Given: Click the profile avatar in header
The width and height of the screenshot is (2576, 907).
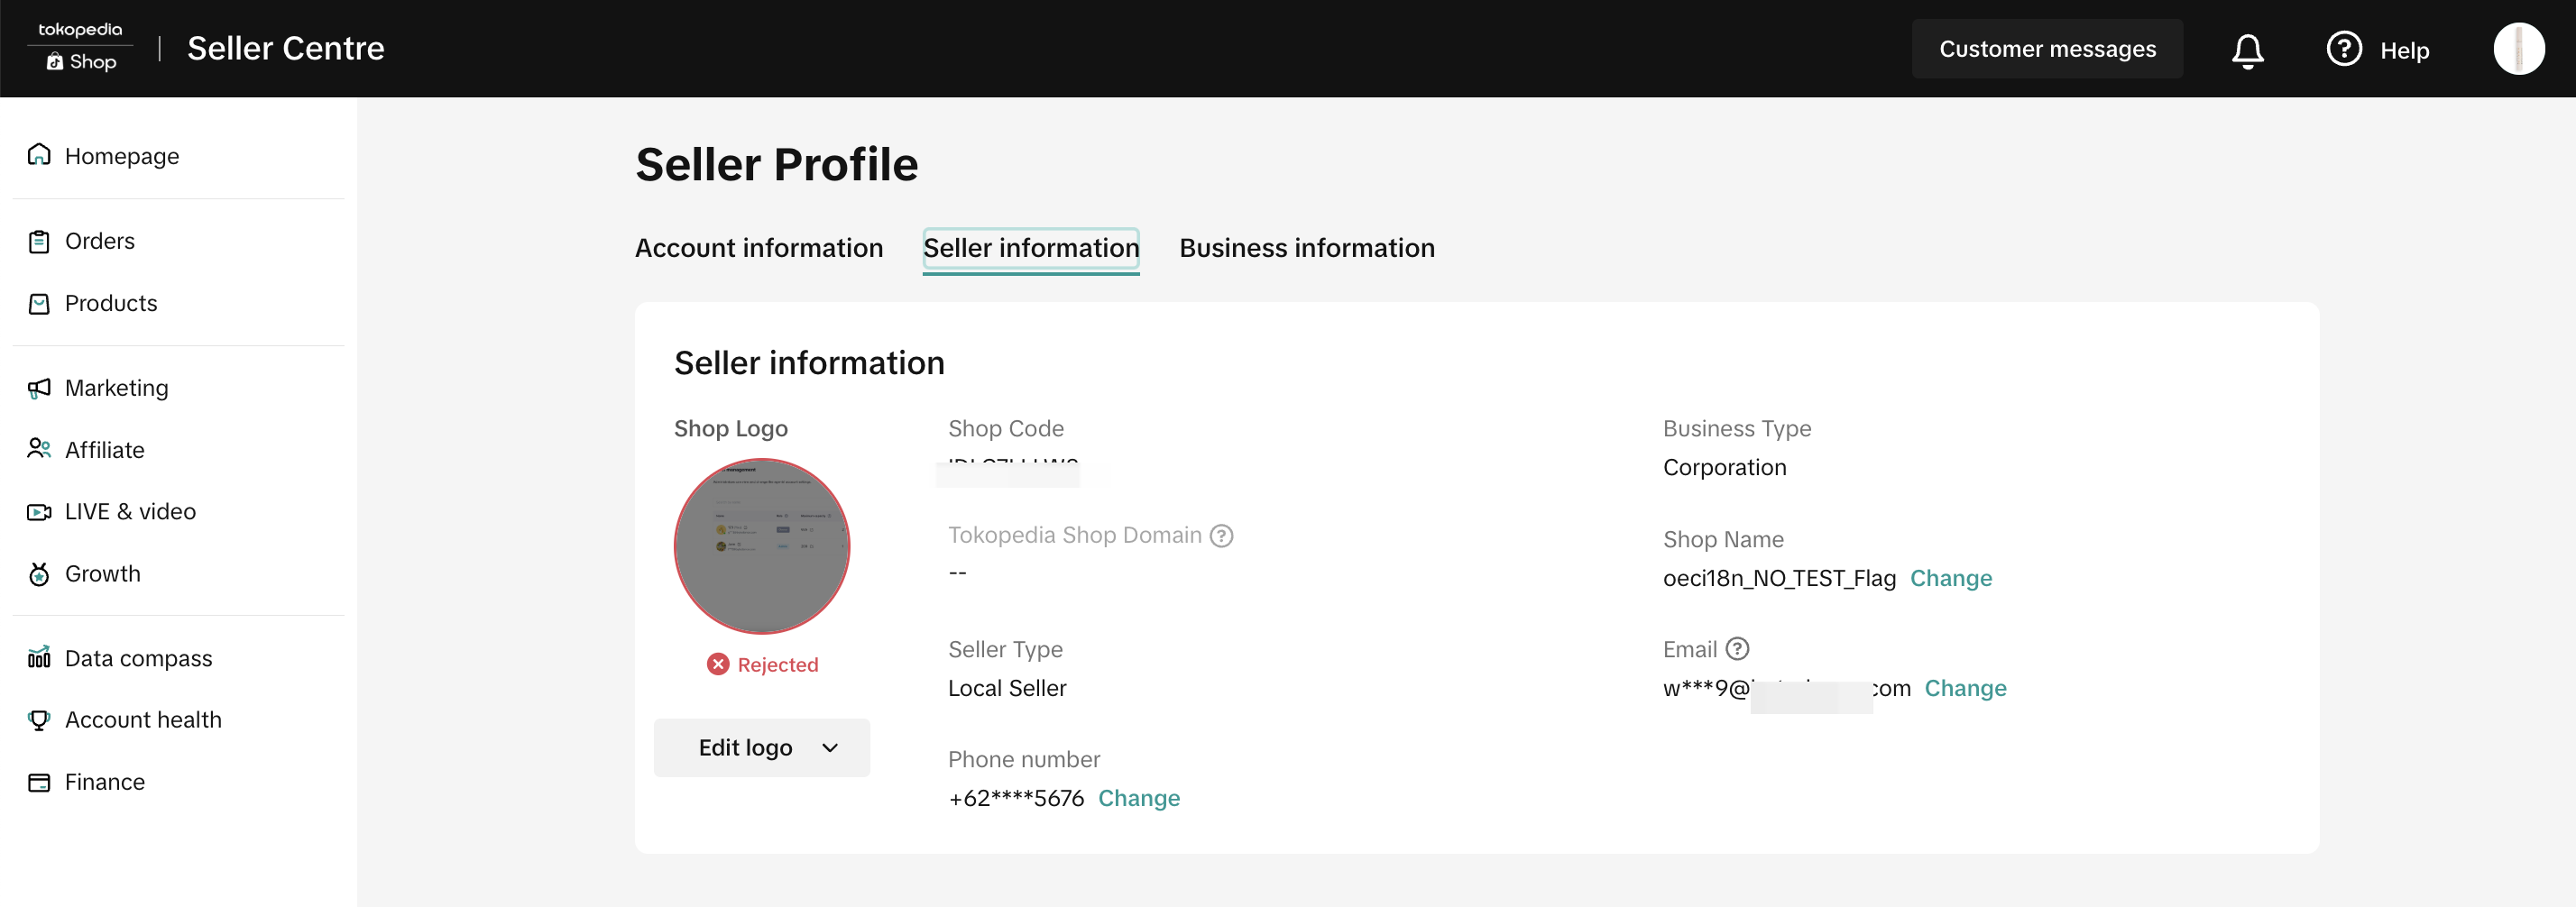Looking at the screenshot, I should tap(2517, 49).
